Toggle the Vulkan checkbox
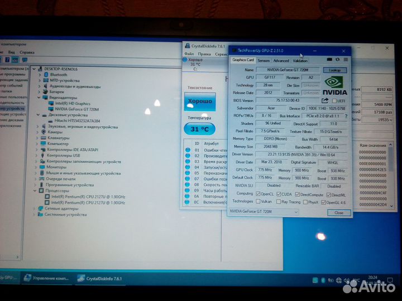This screenshot has width=402, height=301. point(258,201)
